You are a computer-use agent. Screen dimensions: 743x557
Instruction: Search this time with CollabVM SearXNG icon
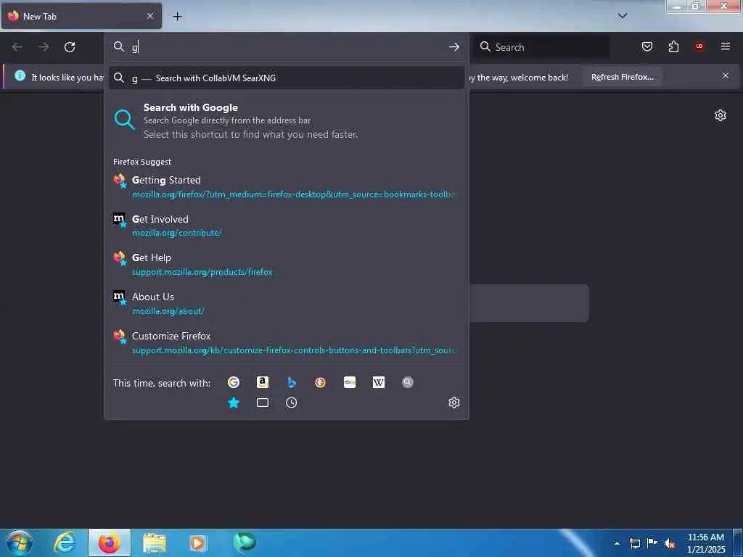pos(408,382)
